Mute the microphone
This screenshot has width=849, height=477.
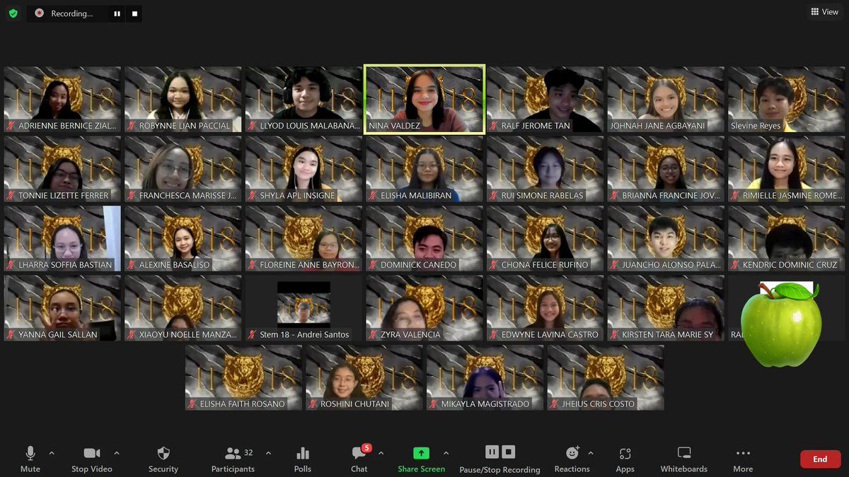click(x=30, y=459)
